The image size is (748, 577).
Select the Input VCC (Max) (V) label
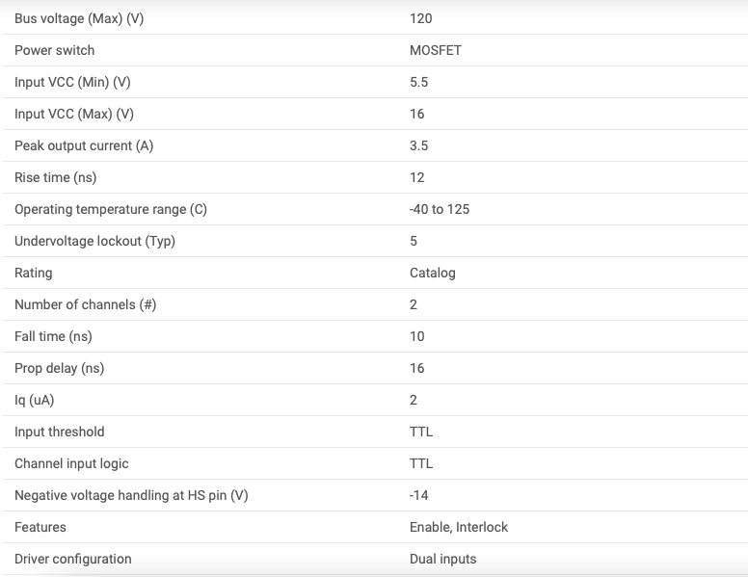(74, 114)
